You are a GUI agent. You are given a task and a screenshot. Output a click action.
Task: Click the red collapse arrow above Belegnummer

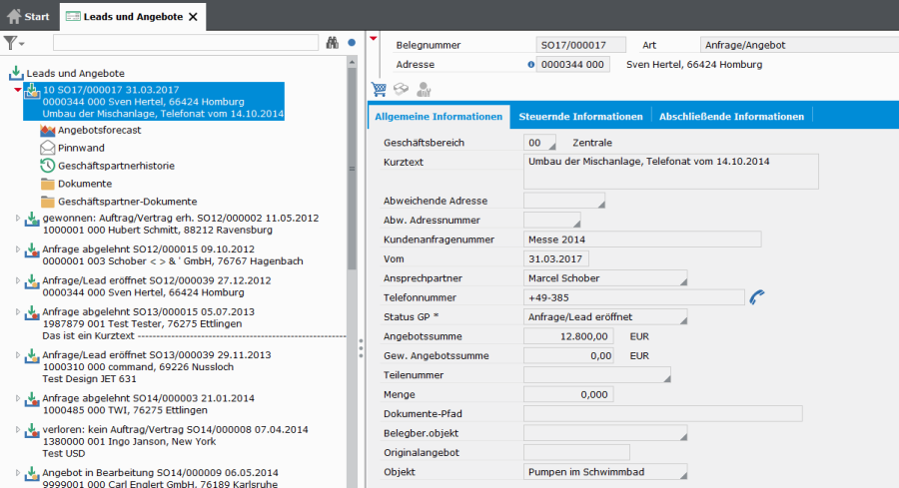coord(374,38)
